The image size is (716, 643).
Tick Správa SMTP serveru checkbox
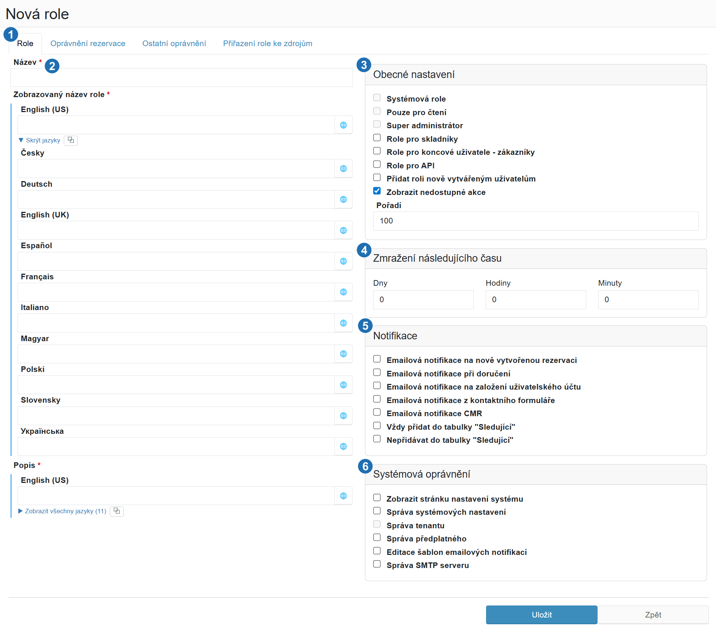(377, 564)
